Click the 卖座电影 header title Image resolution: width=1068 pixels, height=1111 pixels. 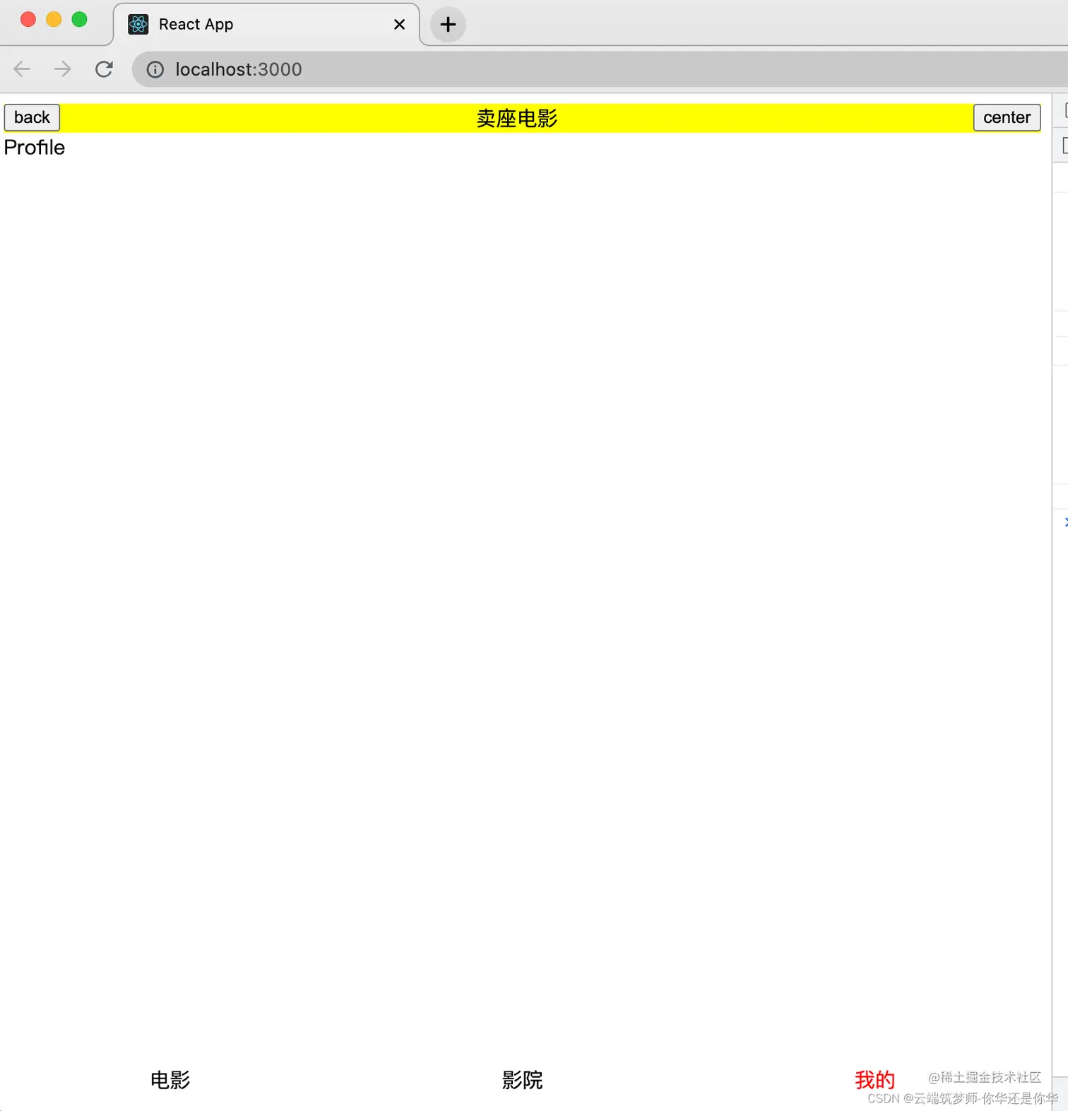point(517,118)
